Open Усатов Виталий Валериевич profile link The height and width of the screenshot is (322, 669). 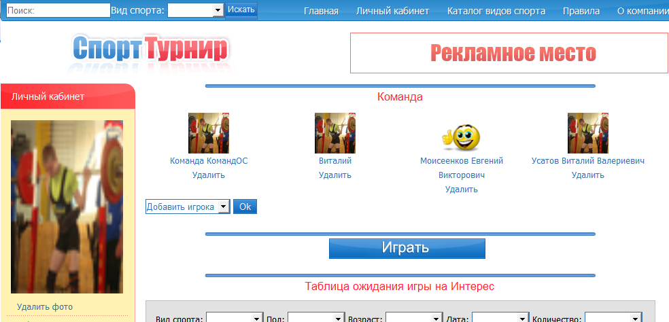point(588,161)
